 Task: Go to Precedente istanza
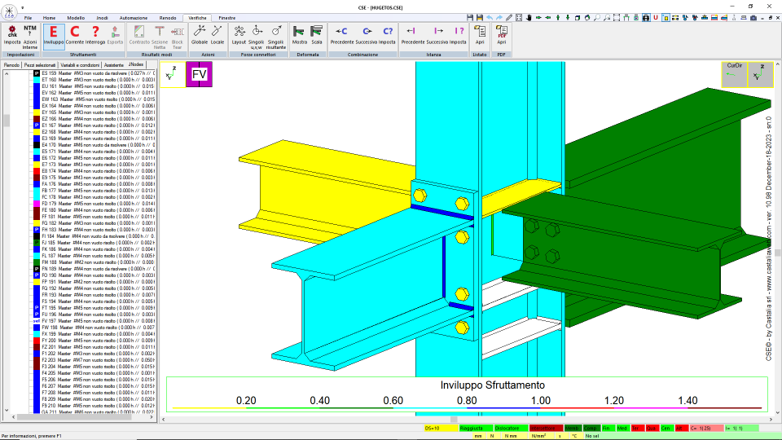pos(413,35)
